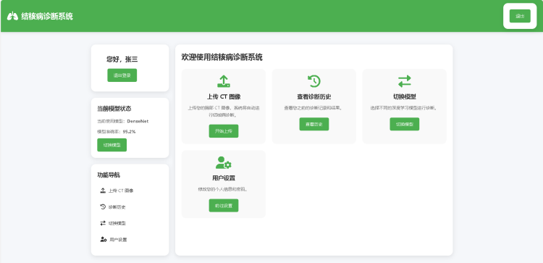Image resolution: width=543 pixels, height=263 pixels.
Task: Click green 切换模型 button on the model card
Action: [x=405, y=124]
